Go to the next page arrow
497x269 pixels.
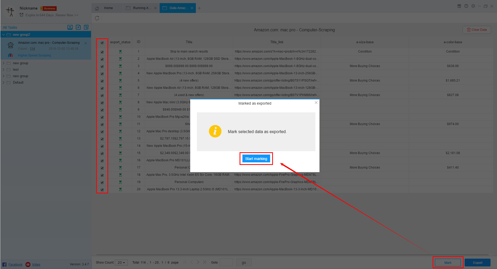198,262
